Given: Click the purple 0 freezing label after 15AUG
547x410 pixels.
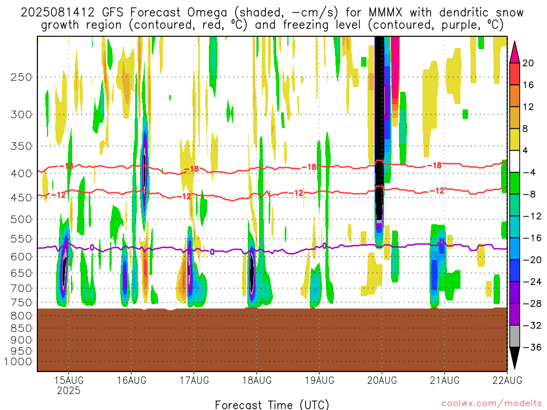Looking at the screenshot, I should [x=92, y=248].
